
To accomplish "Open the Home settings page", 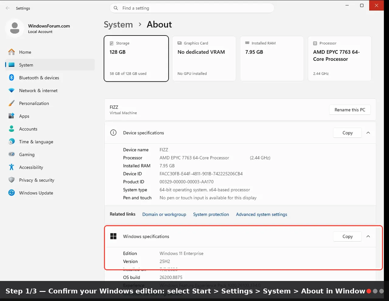I will tap(50, 52).
